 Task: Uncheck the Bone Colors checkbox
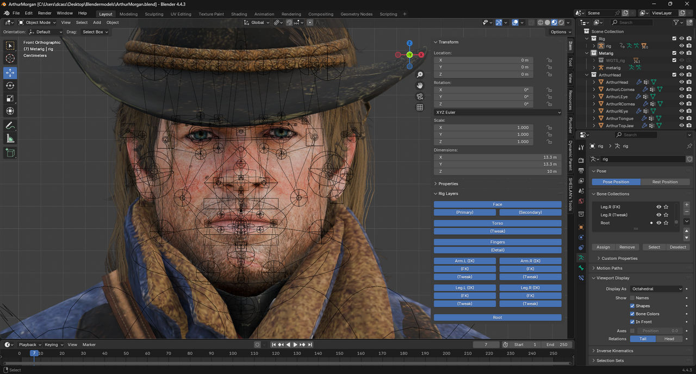tap(632, 314)
